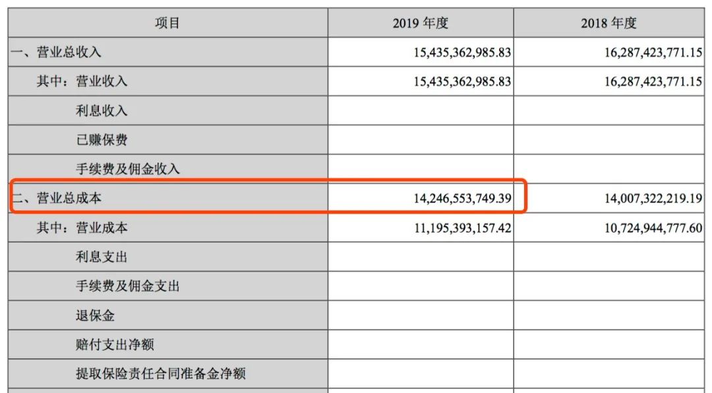Viewport: 712px width, 393px height.
Task: Select the 2018 年度 column header
Action: (x=608, y=22)
